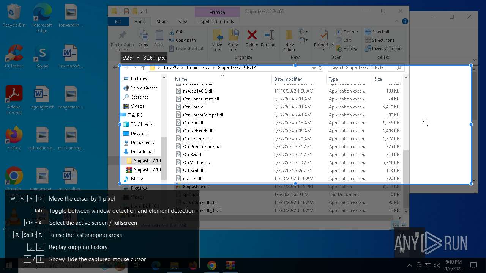Open the Recycle Bin desktop icon
Screen dimensions: 486x273
[x=14, y=16]
